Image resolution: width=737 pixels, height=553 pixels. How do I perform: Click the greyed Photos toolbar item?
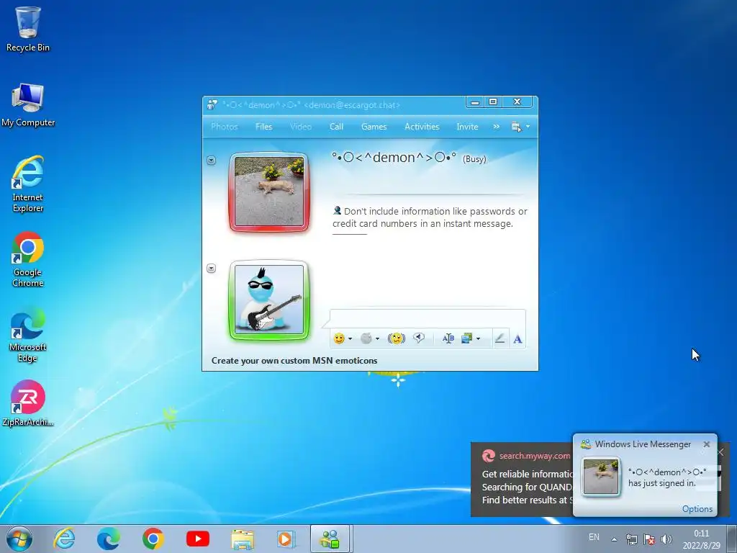coord(225,127)
